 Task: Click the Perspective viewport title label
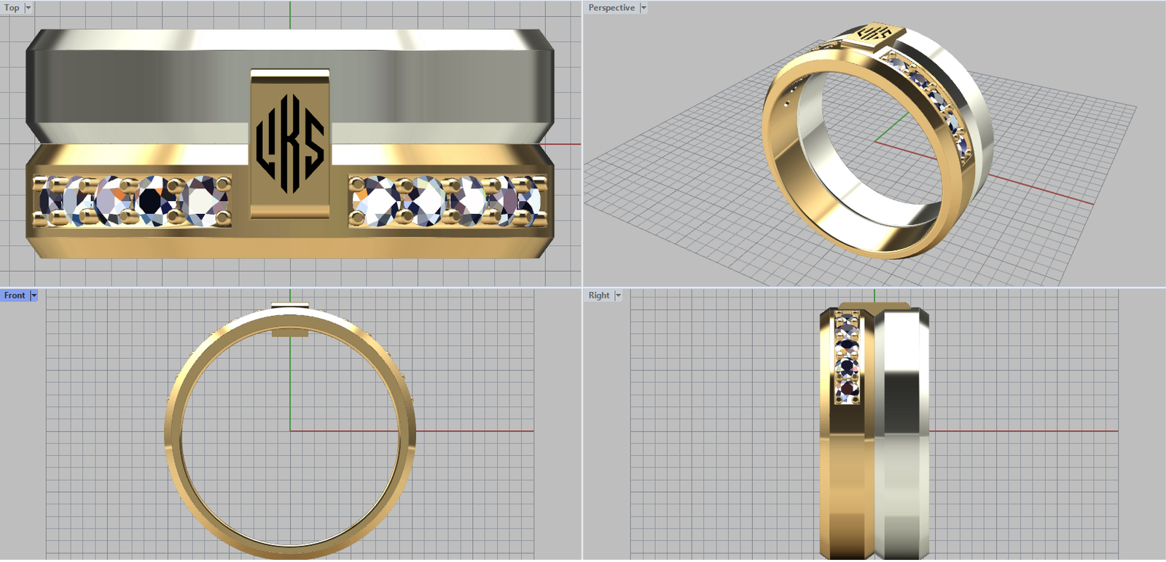click(611, 8)
